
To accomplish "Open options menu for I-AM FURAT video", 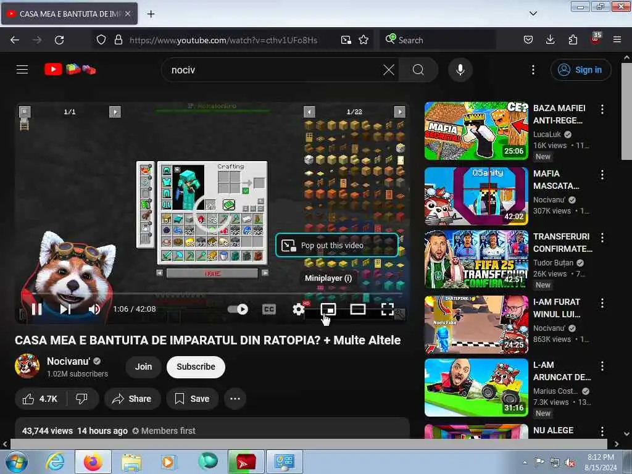I will [602, 303].
